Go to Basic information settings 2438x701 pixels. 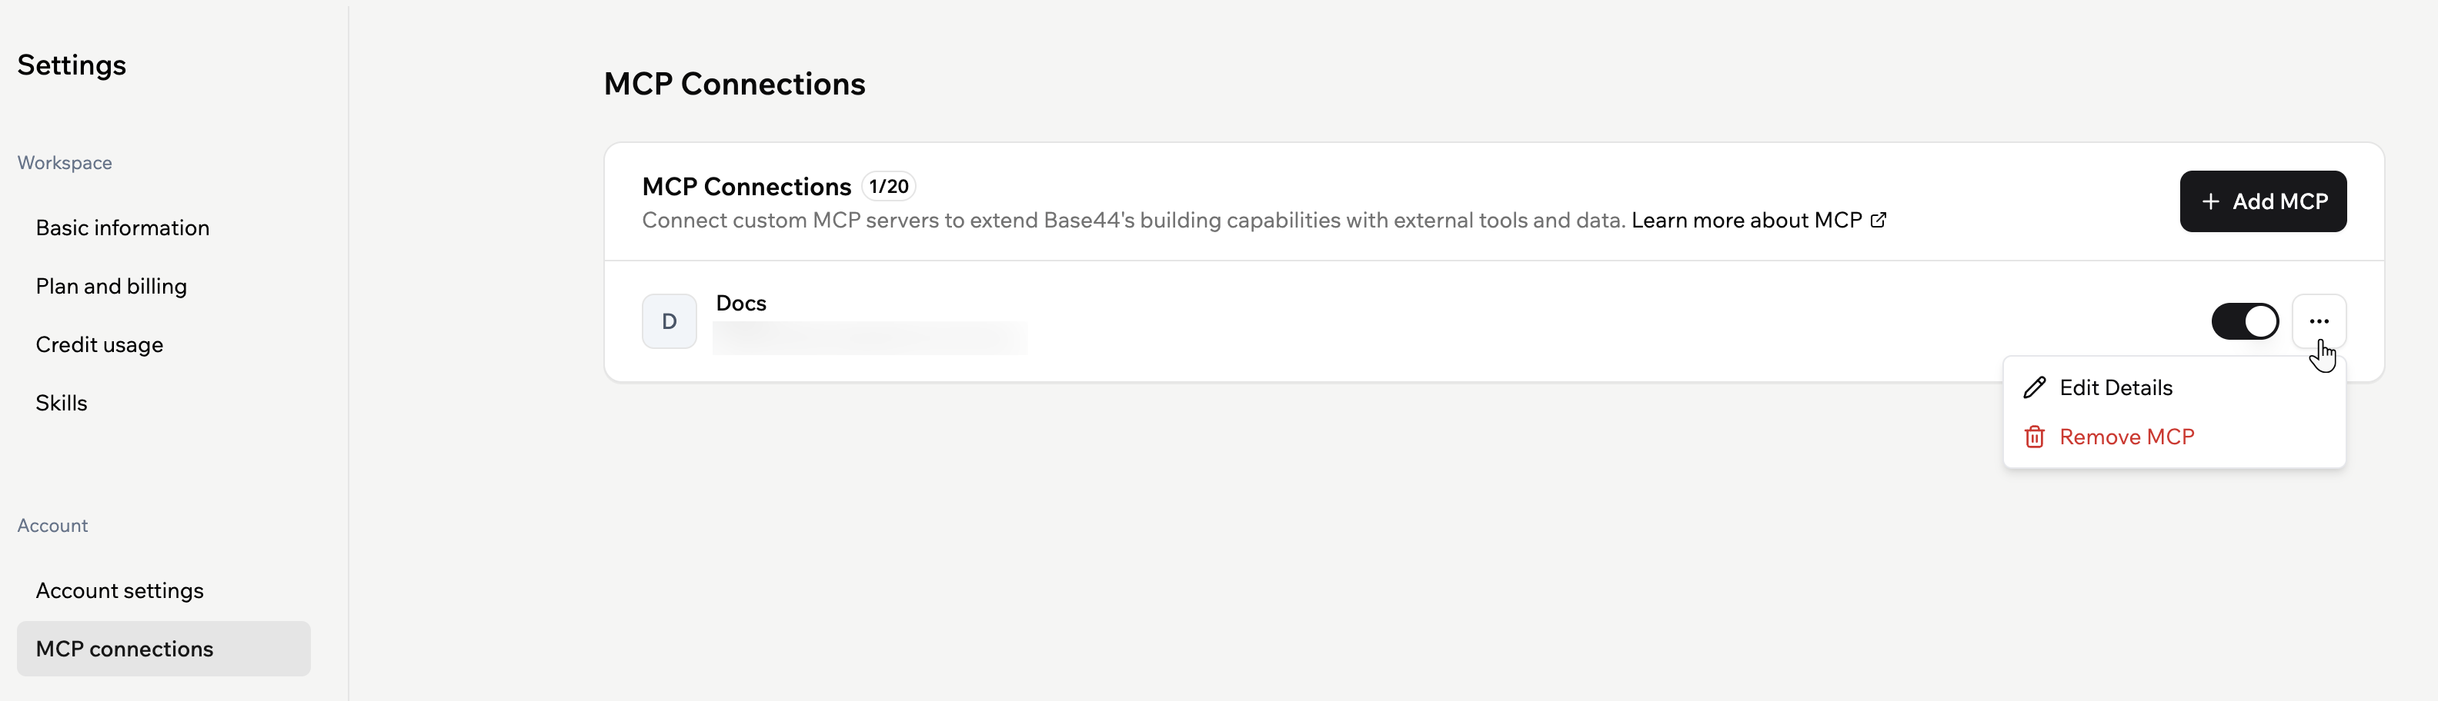coord(122,227)
